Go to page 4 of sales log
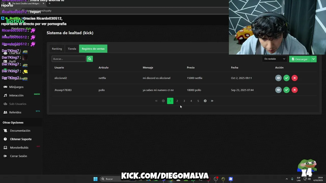The width and height of the screenshot is (326, 183). (x=191, y=101)
